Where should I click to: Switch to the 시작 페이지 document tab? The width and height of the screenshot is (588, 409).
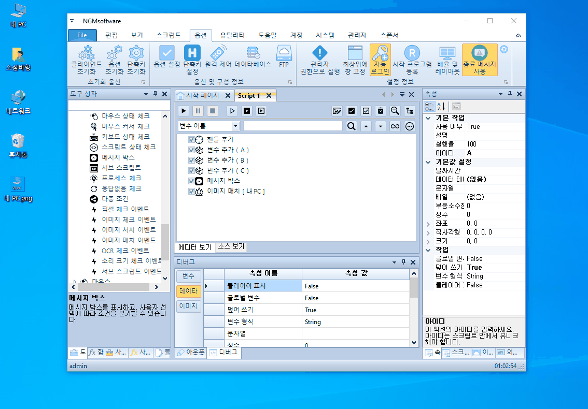(x=203, y=95)
